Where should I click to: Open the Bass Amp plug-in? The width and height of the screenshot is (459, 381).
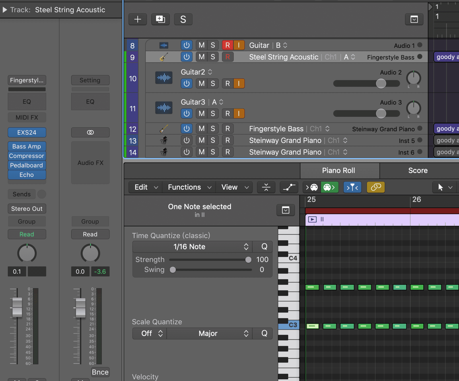coord(27,146)
